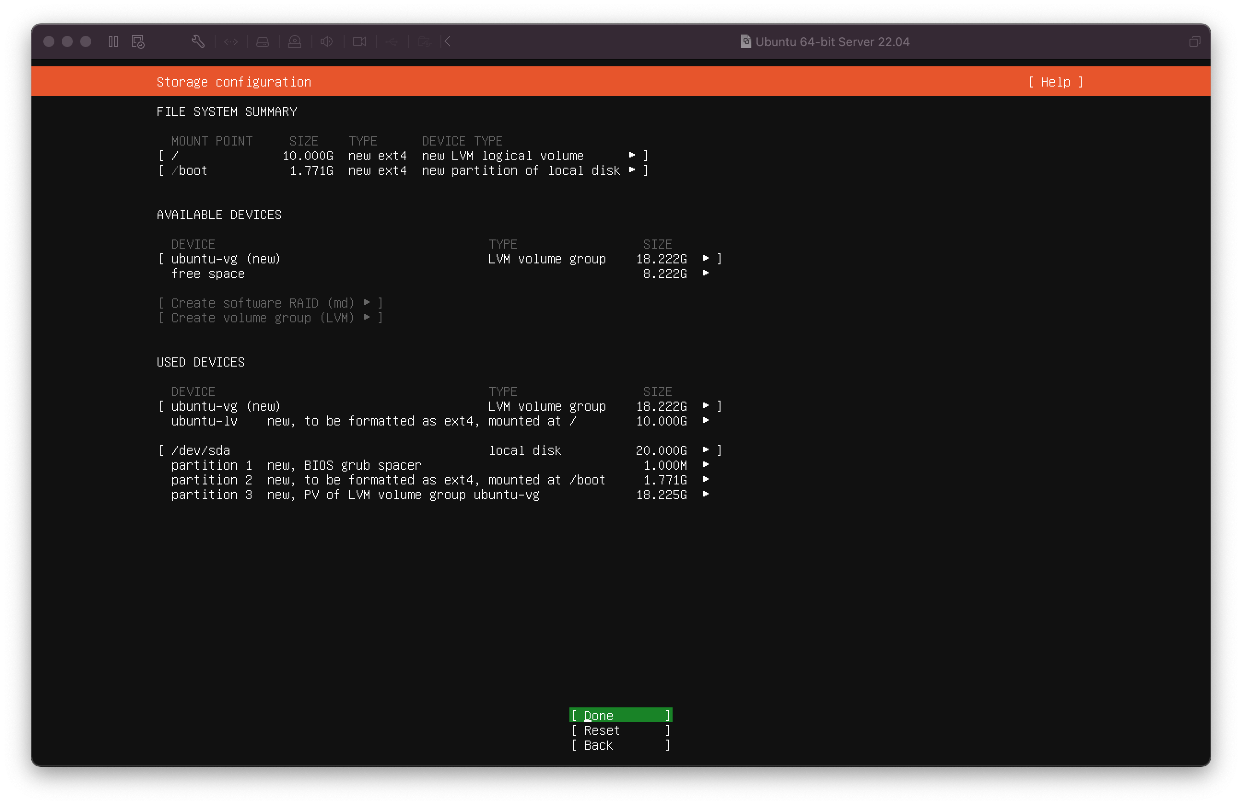The image size is (1242, 805).
Task: Click the USB devices icon
Action: (x=392, y=42)
